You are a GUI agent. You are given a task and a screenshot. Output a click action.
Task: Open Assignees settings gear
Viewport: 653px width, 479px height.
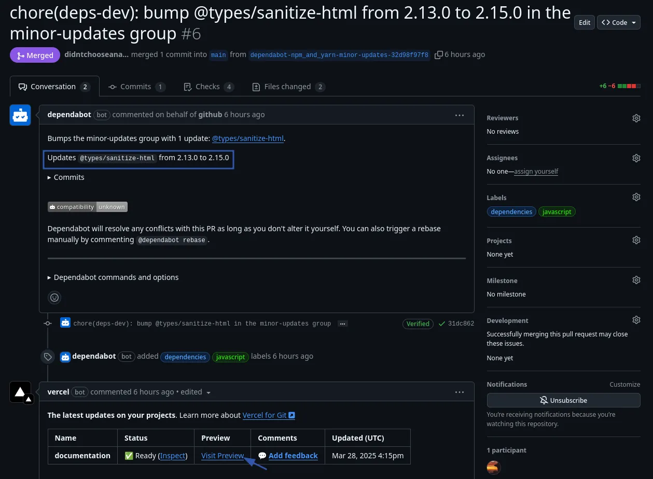636,158
